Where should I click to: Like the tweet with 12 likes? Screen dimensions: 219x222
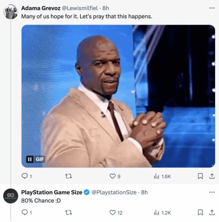coord(113,212)
